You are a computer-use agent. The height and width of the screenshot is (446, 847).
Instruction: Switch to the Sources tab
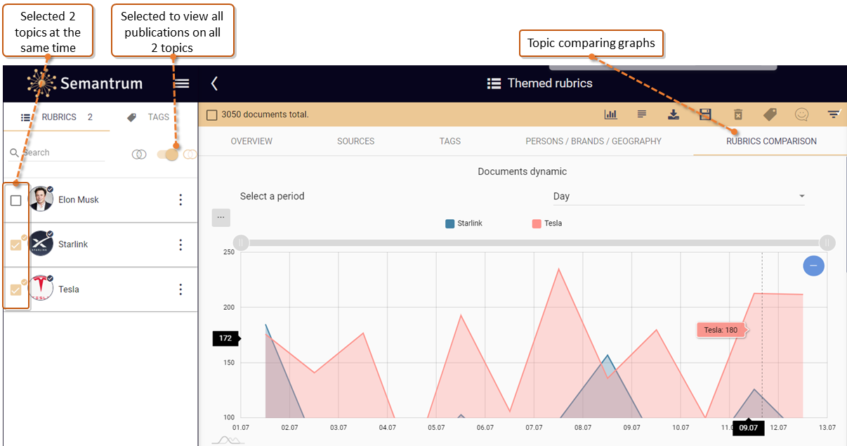[355, 141]
